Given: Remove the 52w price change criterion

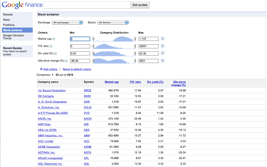Looking at the screenshot, I should [163, 61].
